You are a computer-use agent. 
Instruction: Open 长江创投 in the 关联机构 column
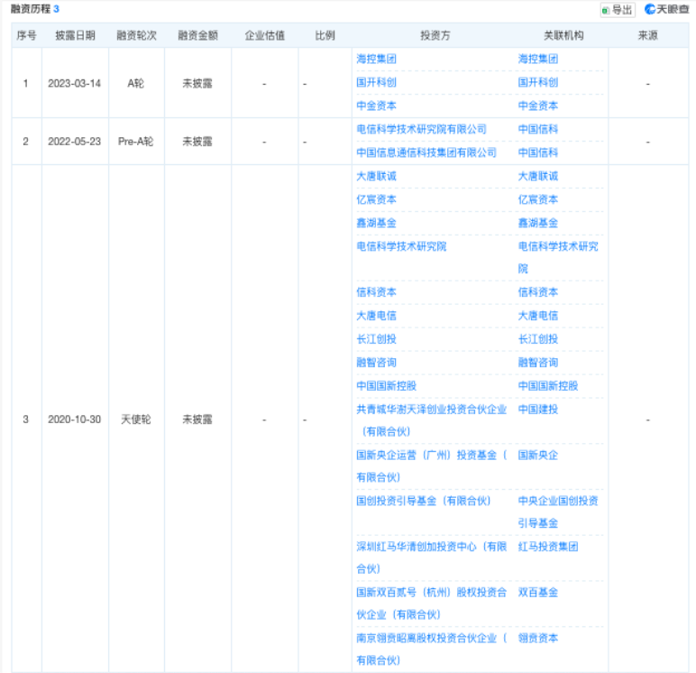pyautogui.click(x=537, y=339)
